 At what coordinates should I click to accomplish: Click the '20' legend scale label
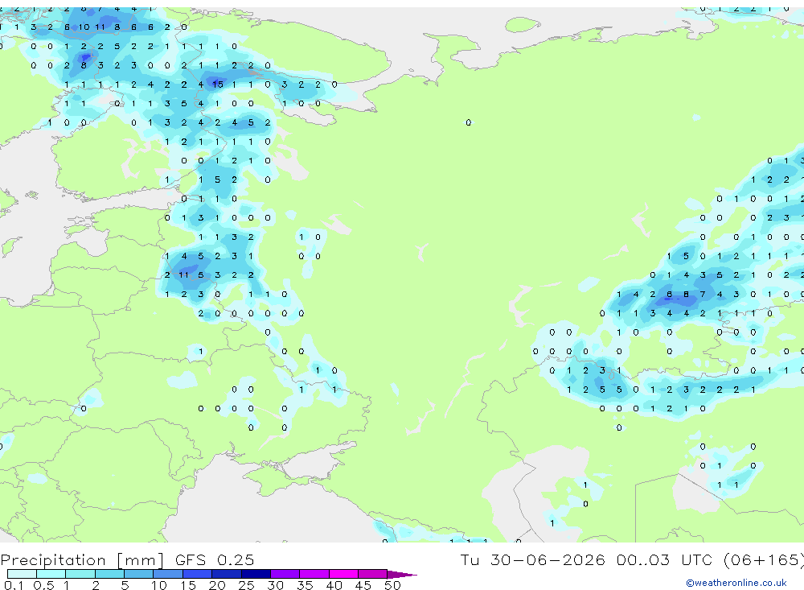click(x=217, y=585)
